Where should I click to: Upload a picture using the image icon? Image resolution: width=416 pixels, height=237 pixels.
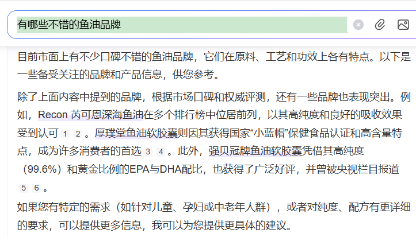coord(403,25)
